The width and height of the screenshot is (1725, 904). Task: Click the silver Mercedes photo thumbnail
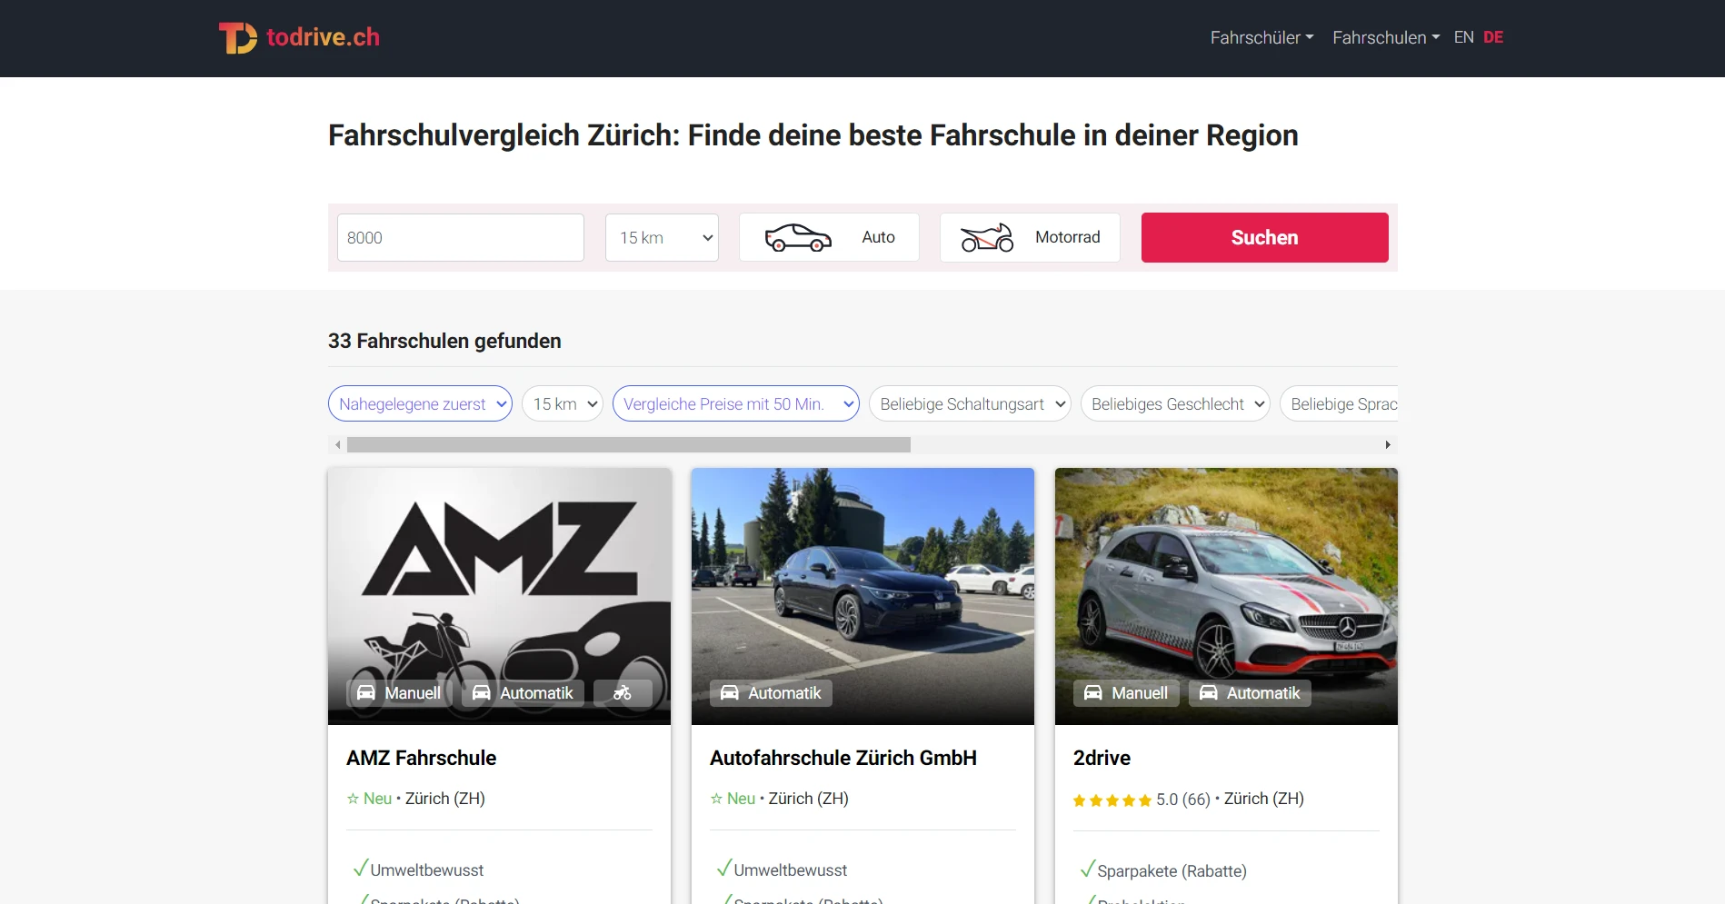(1226, 596)
